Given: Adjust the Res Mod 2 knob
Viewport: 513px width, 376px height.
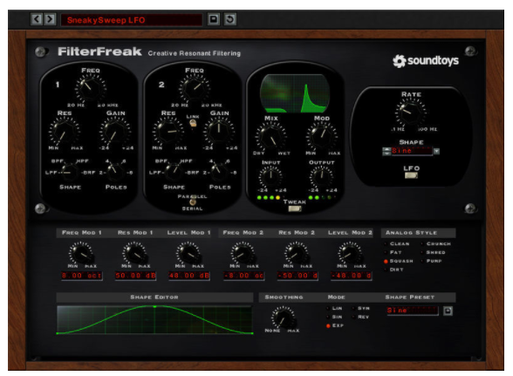Looking at the screenshot, I should point(296,254).
